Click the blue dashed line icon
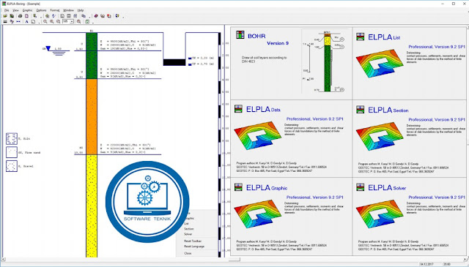The width and height of the screenshot is (469, 267). click(x=18, y=21)
